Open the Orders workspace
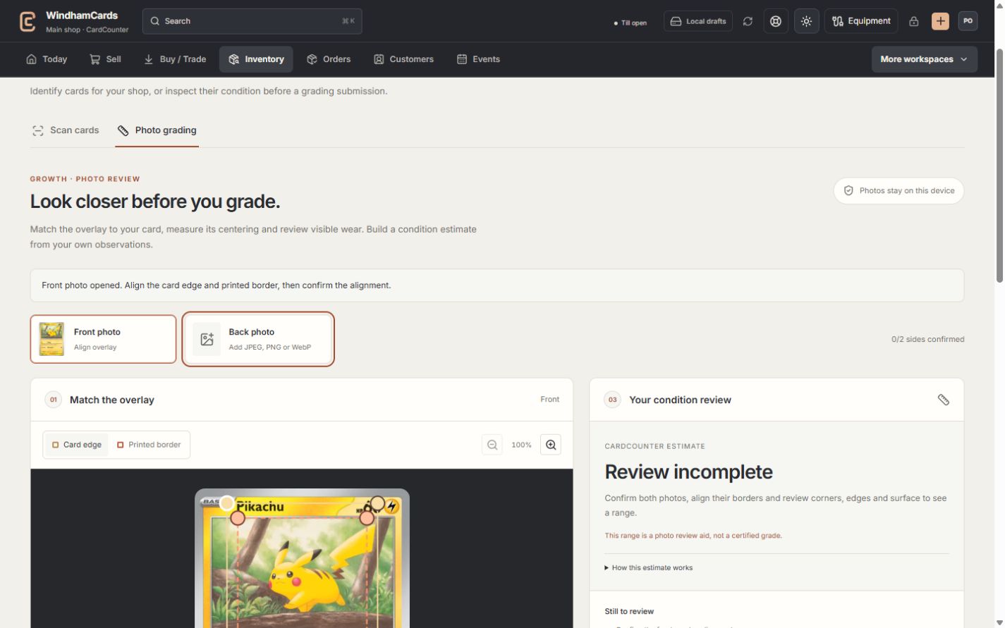 (x=329, y=59)
